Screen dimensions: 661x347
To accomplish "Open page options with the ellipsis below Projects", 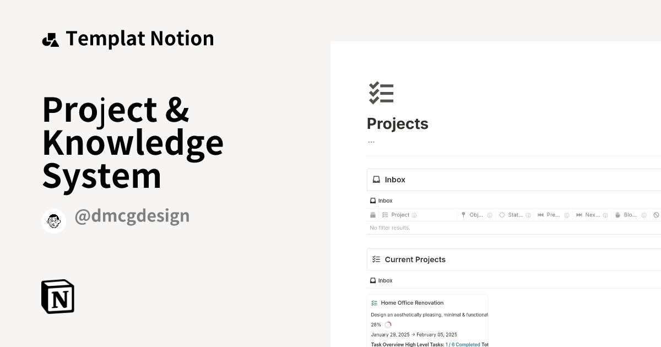I will [x=371, y=141].
